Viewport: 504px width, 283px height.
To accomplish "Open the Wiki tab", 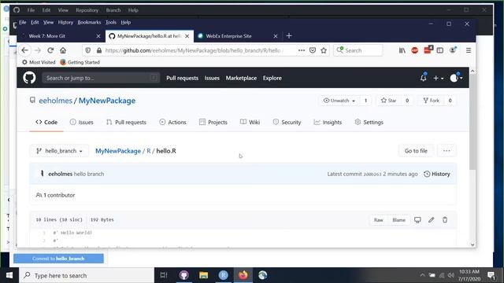I will (250, 123).
